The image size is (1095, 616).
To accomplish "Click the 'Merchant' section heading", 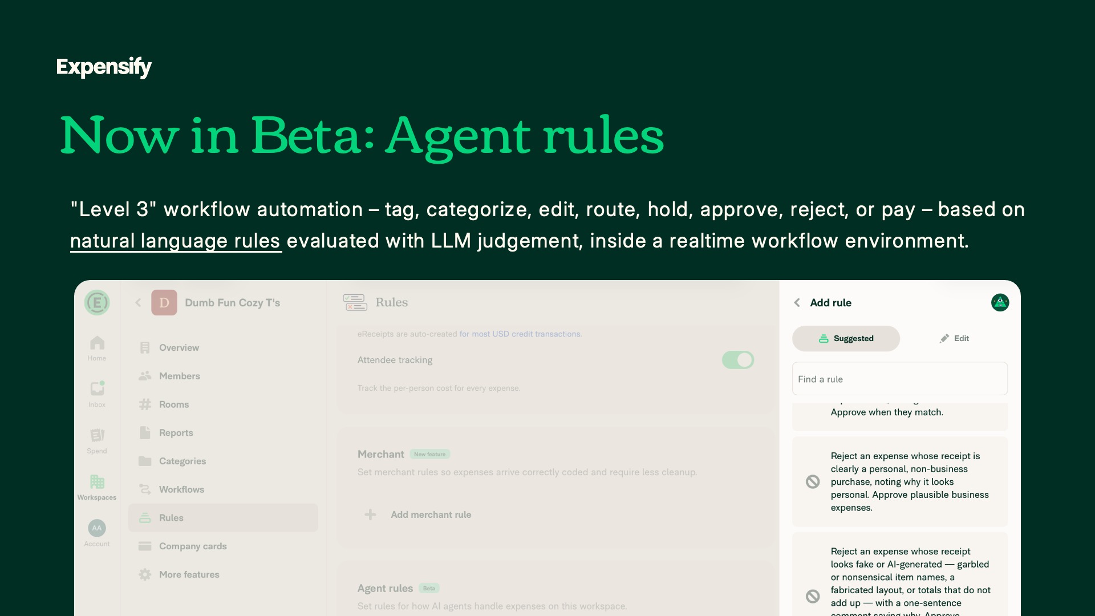I will point(380,455).
